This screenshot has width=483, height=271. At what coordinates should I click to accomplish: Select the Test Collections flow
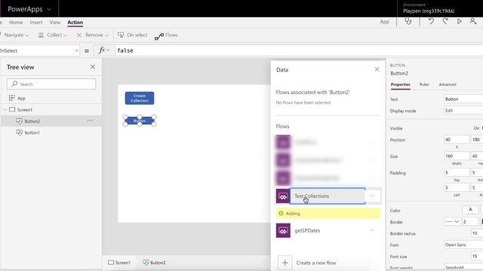click(328, 196)
